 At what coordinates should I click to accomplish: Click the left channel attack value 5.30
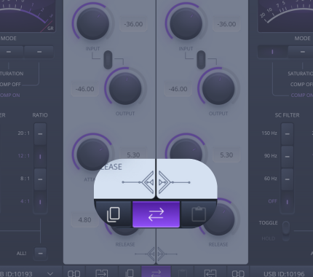(133, 155)
